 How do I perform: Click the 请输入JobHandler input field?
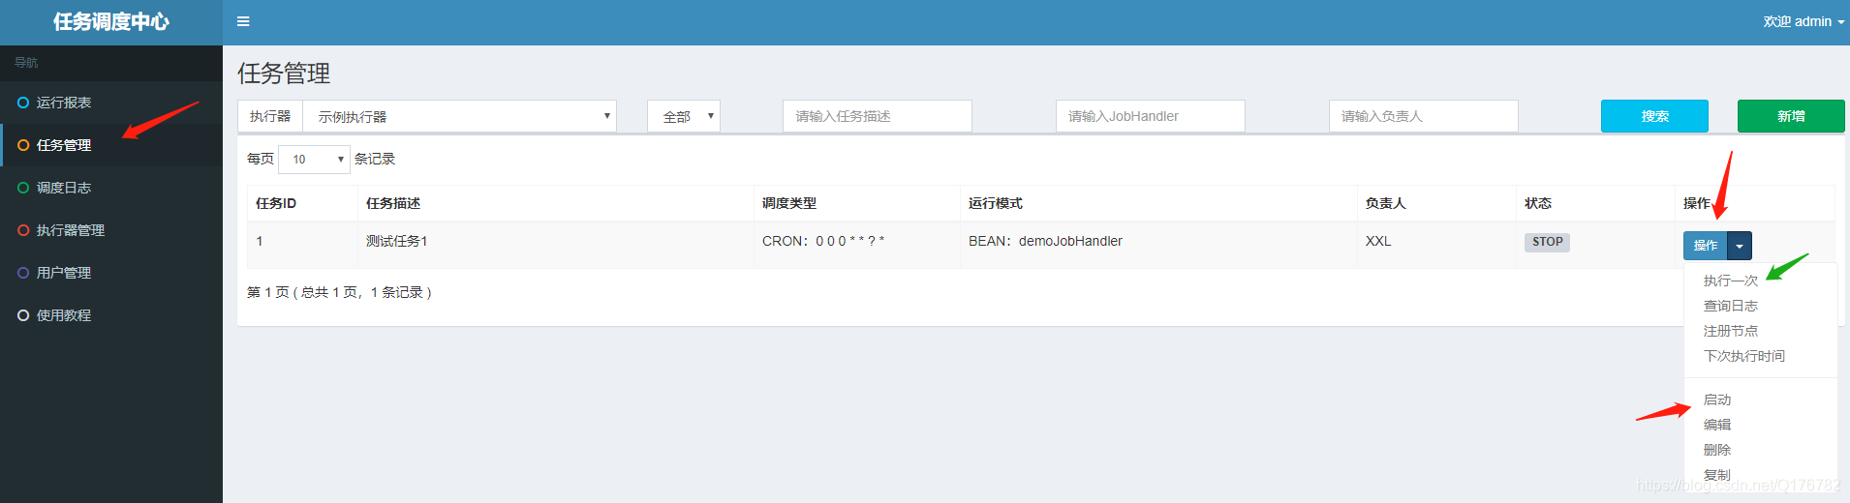tap(1151, 116)
